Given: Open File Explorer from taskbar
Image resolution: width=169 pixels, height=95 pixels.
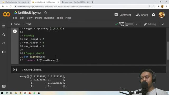Looking at the screenshot, I should 16,93.
